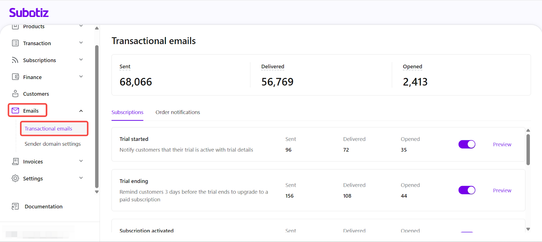This screenshot has height=242, width=542.
Task: Collapse the Emails section chevron
Action: (x=81, y=111)
